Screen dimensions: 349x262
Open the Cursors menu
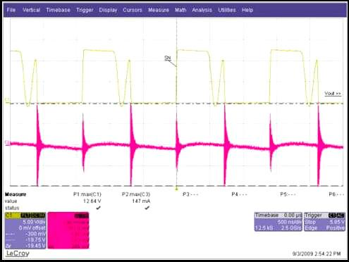click(133, 10)
